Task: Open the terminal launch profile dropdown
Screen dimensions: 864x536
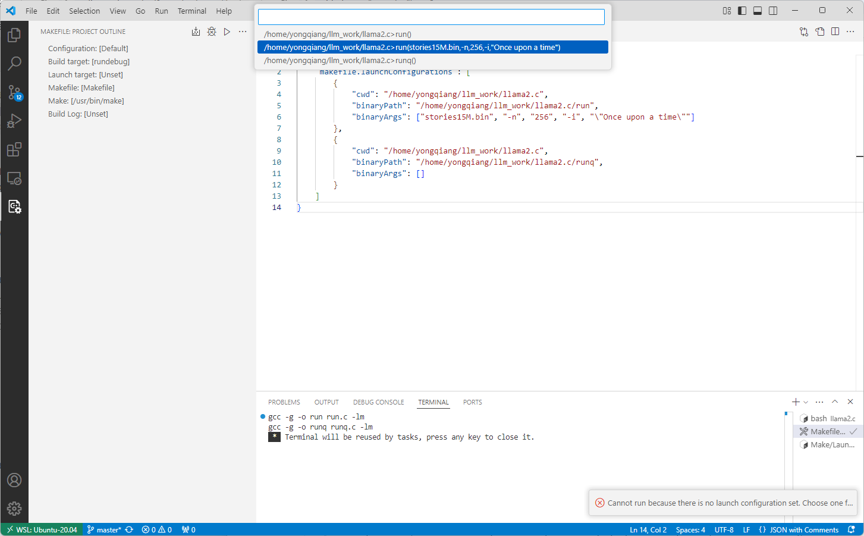Action: coord(806,402)
